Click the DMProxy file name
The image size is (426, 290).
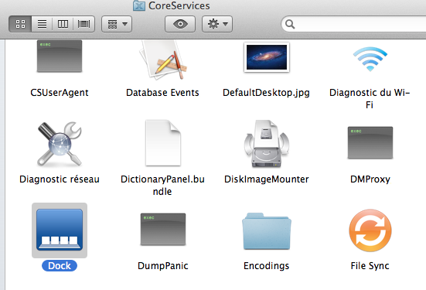click(x=370, y=179)
